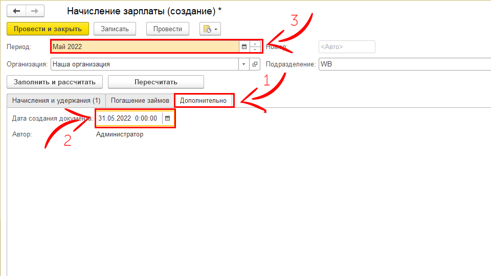Click the Пересчитать button
This screenshot has width=491, height=276.
click(155, 82)
